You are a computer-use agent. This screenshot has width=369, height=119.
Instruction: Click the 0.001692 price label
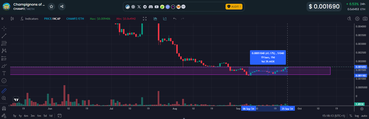[x=360, y=67]
